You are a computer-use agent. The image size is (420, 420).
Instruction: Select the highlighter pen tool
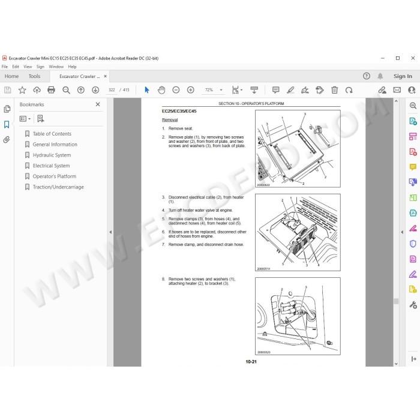coord(290,90)
